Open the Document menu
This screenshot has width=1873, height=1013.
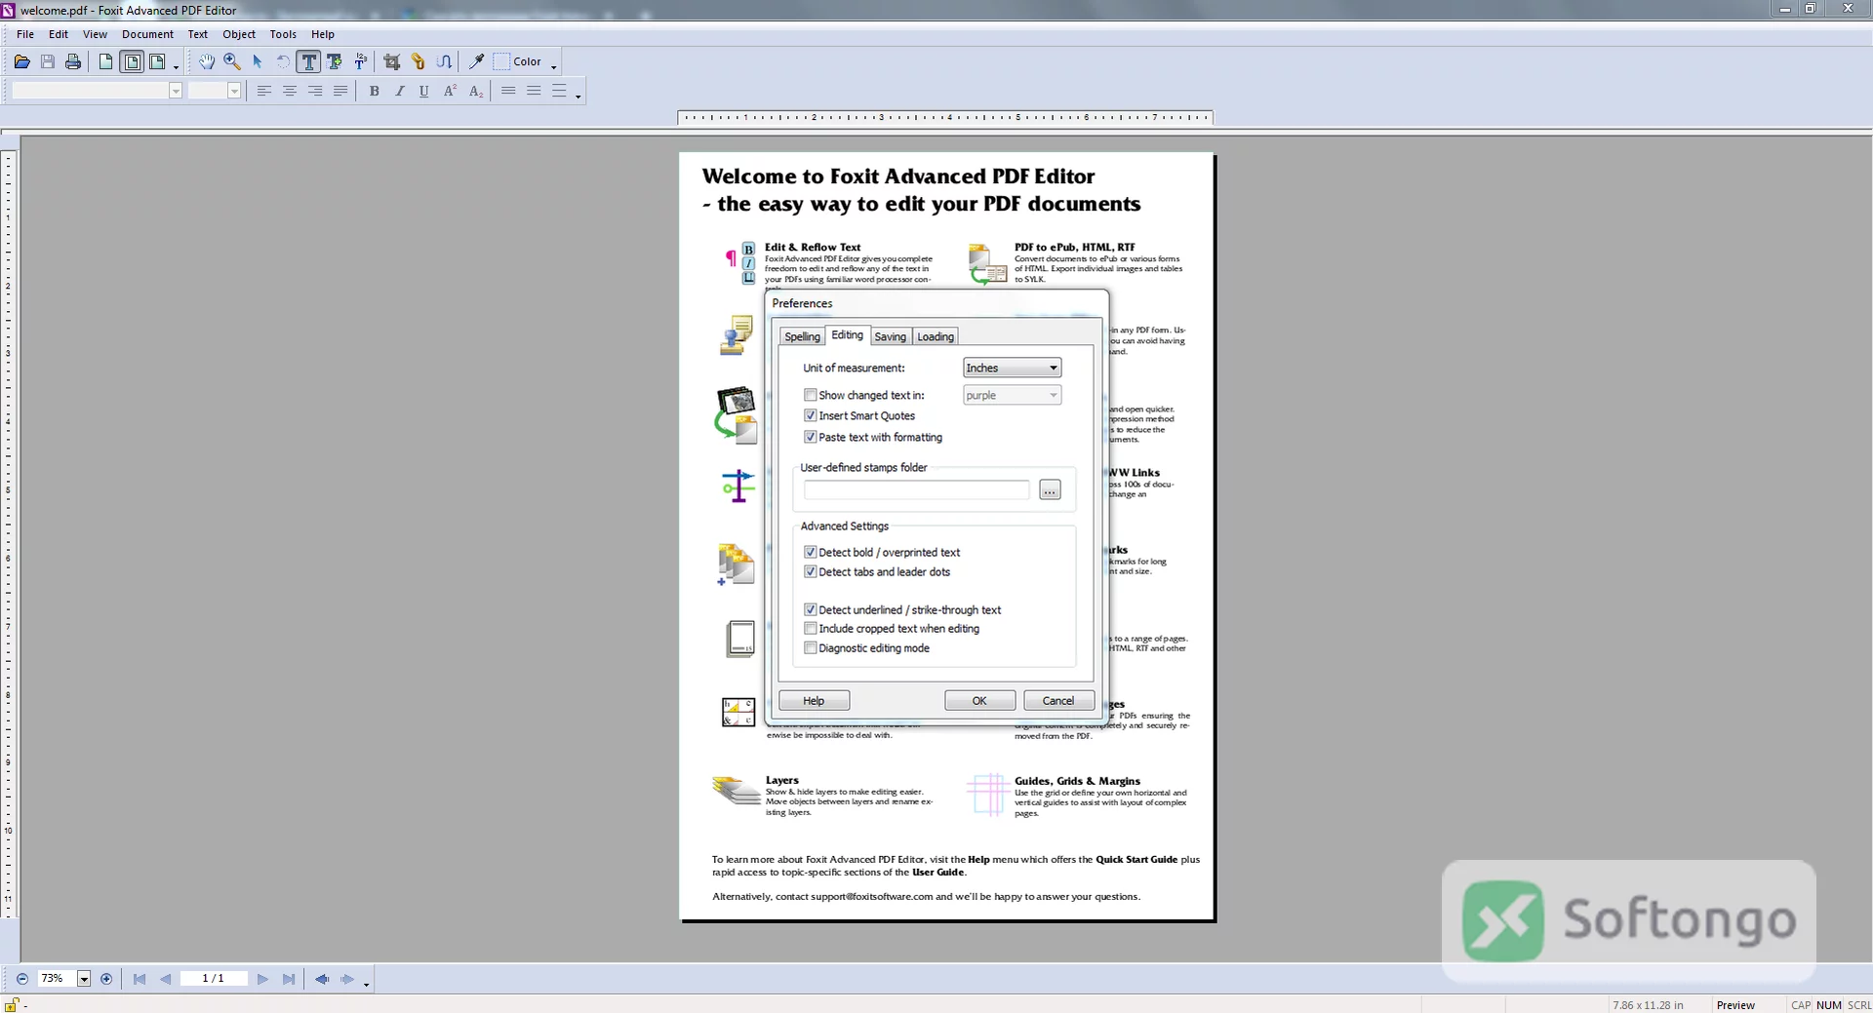click(147, 34)
